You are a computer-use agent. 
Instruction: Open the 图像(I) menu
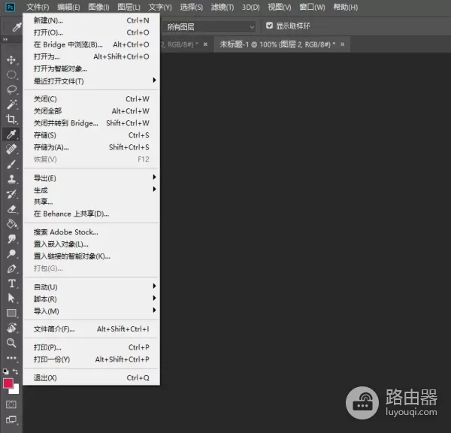coord(98,7)
